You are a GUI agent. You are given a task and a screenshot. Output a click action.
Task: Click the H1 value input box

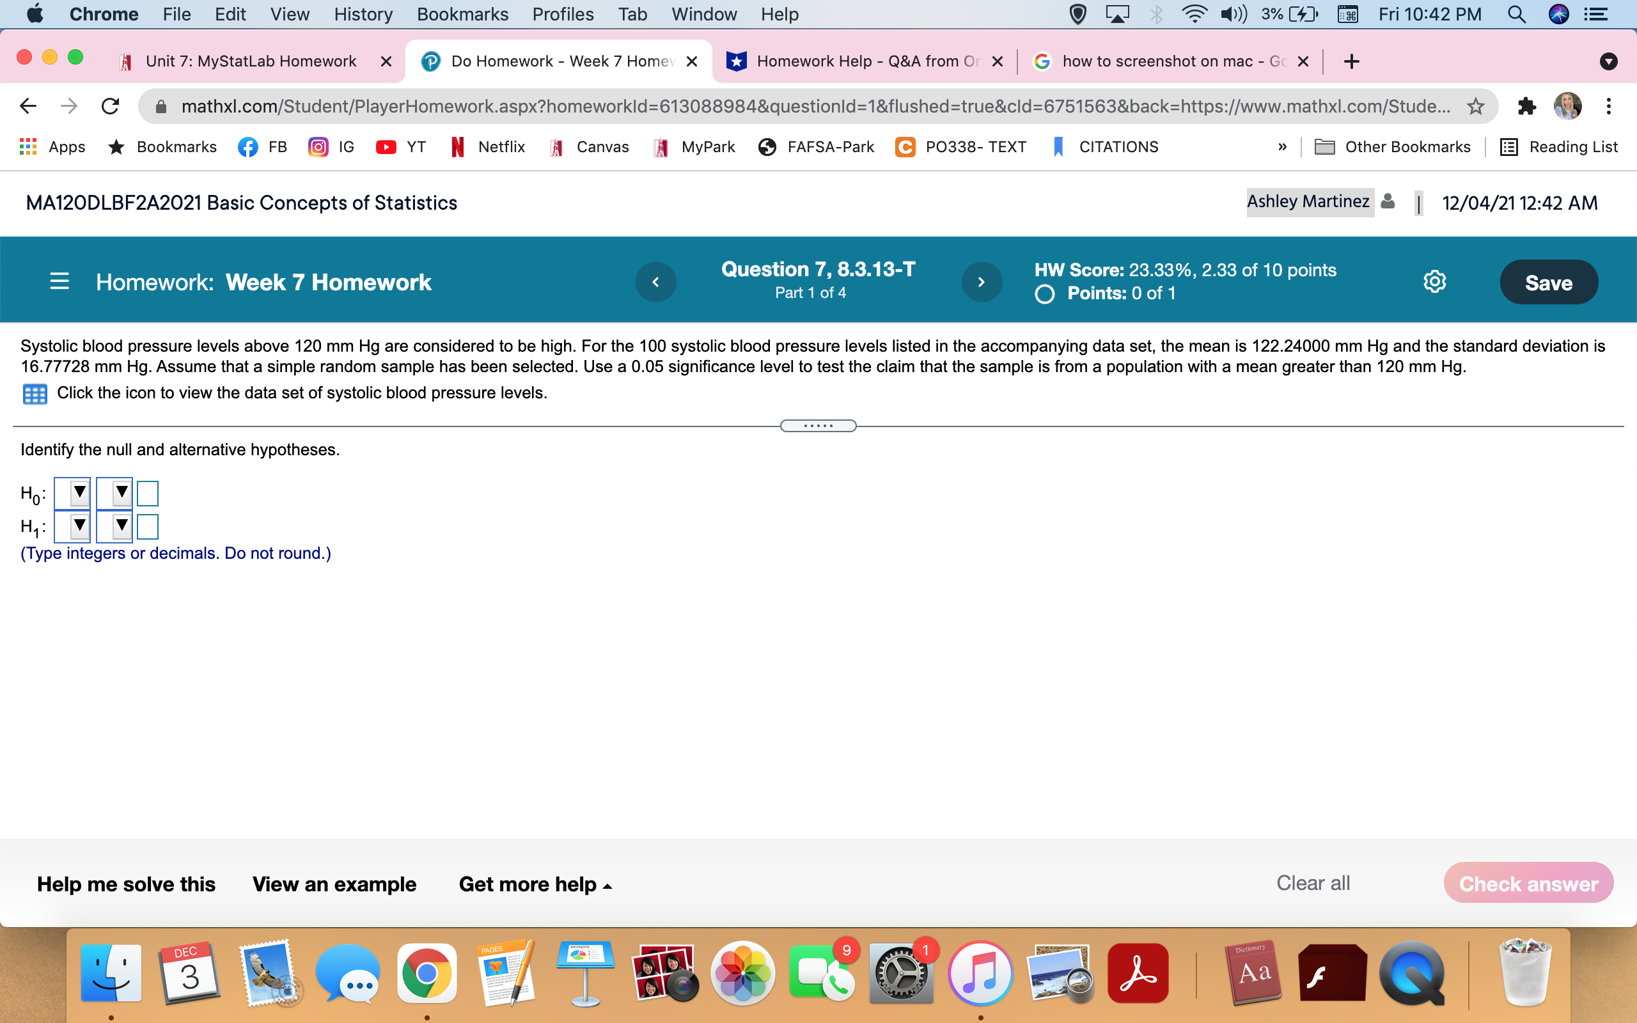[148, 526]
